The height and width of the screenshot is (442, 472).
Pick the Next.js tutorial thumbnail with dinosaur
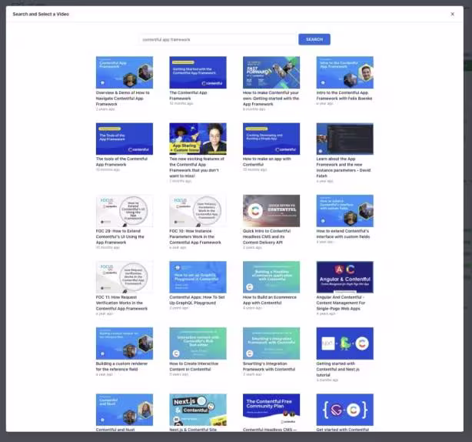344,343
